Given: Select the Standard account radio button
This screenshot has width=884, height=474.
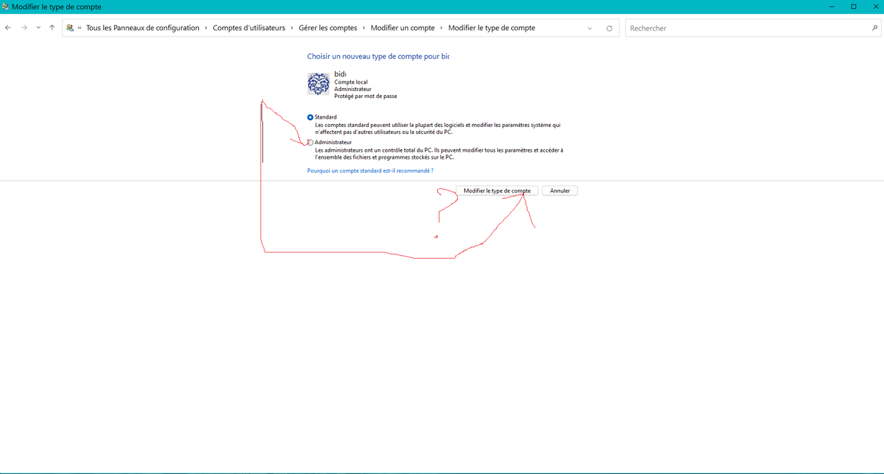Looking at the screenshot, I should point(310,117).
